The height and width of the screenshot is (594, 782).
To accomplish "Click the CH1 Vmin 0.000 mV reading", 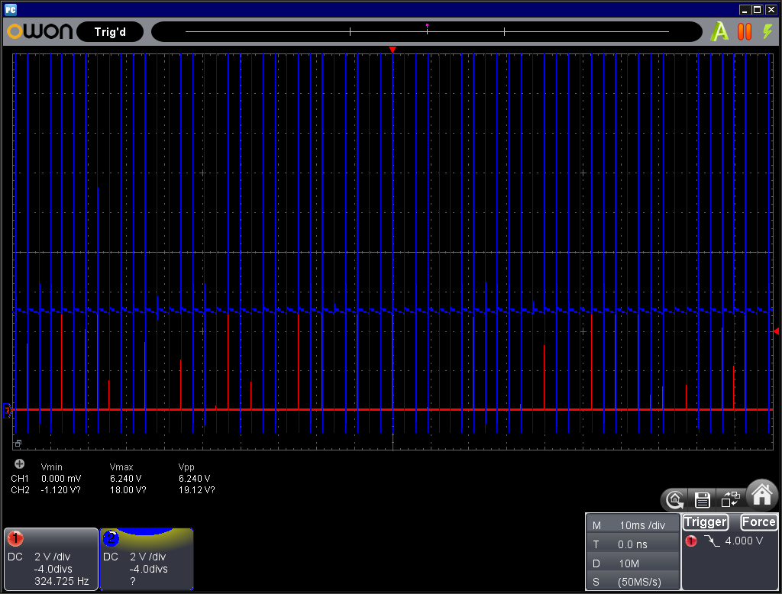I will point(61,478).
